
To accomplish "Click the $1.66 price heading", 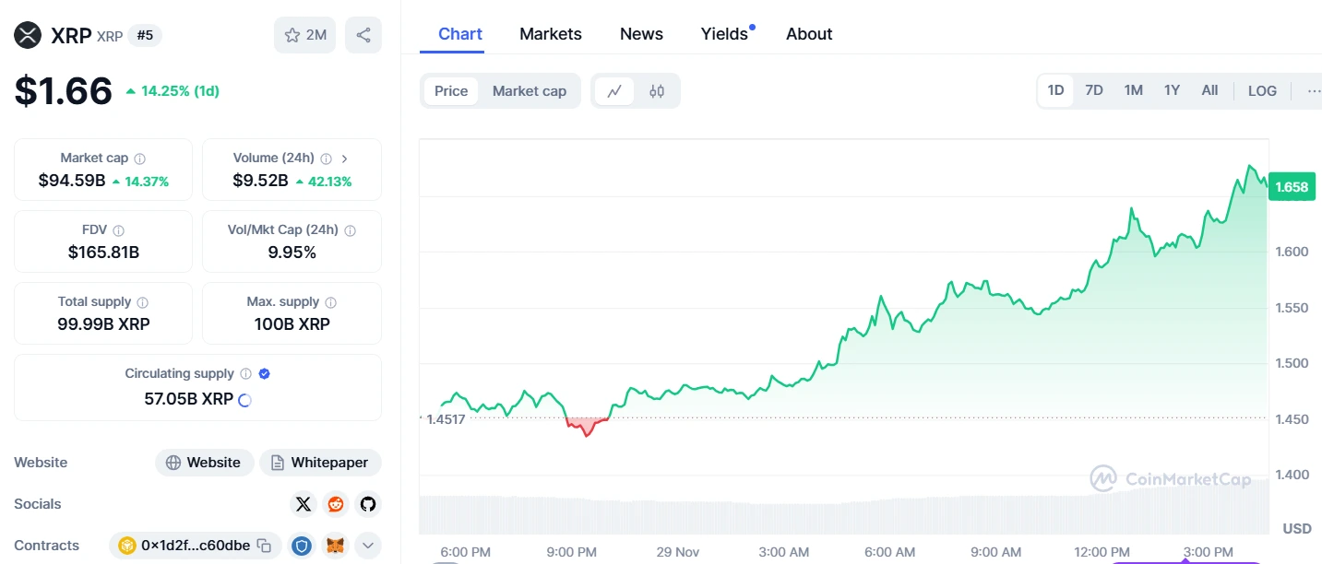I will [x=63, y=90].
